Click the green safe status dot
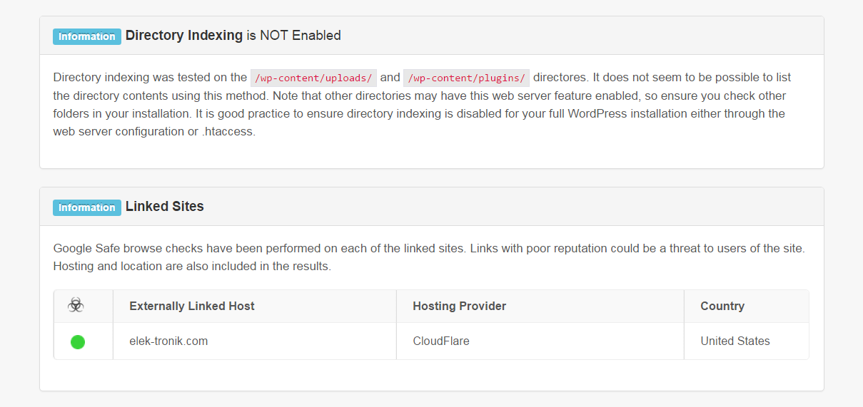 pos(78,342)
